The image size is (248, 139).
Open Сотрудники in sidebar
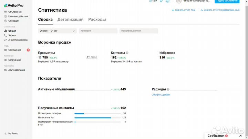[x=14, y=60]
